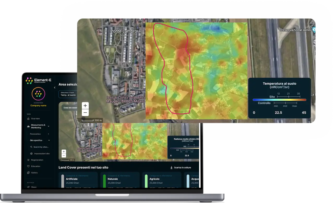
Task: Click the search magnifier icon in sidebar
Action: tap(31, 147)
